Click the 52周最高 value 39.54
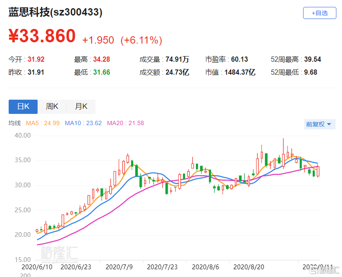The height and width of the screenshot is (277, 342). pyautogui.click(x=313, y=60)
